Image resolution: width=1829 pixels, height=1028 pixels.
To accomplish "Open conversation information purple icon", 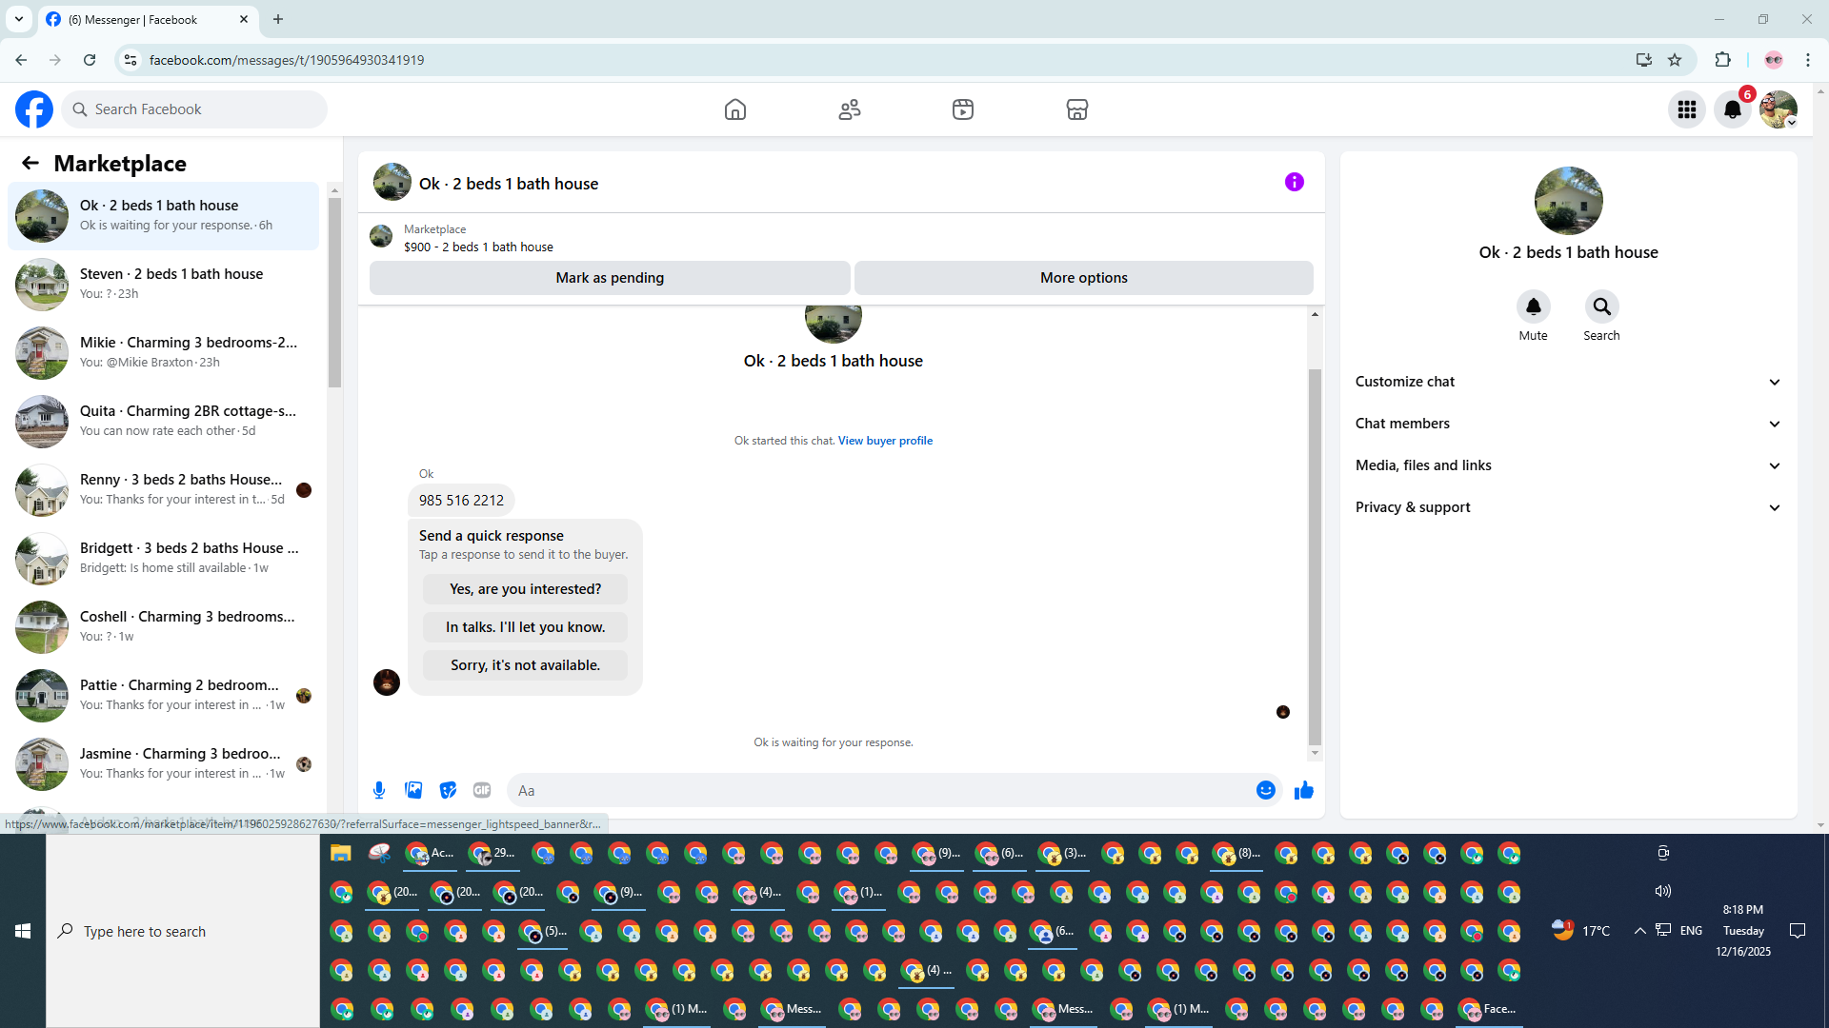I will [1294, 182].
